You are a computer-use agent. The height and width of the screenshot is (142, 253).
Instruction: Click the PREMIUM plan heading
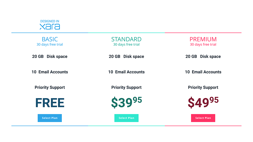(203, 39)
